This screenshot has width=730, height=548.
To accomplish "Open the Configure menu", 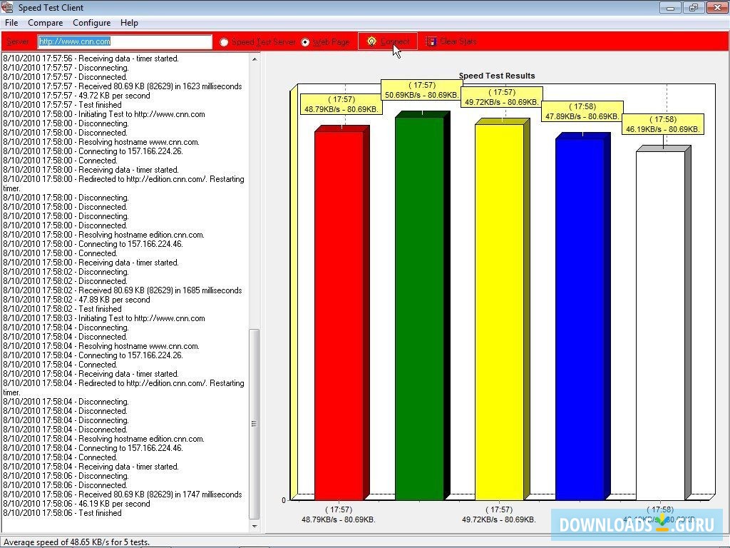I will pos(92,23).
